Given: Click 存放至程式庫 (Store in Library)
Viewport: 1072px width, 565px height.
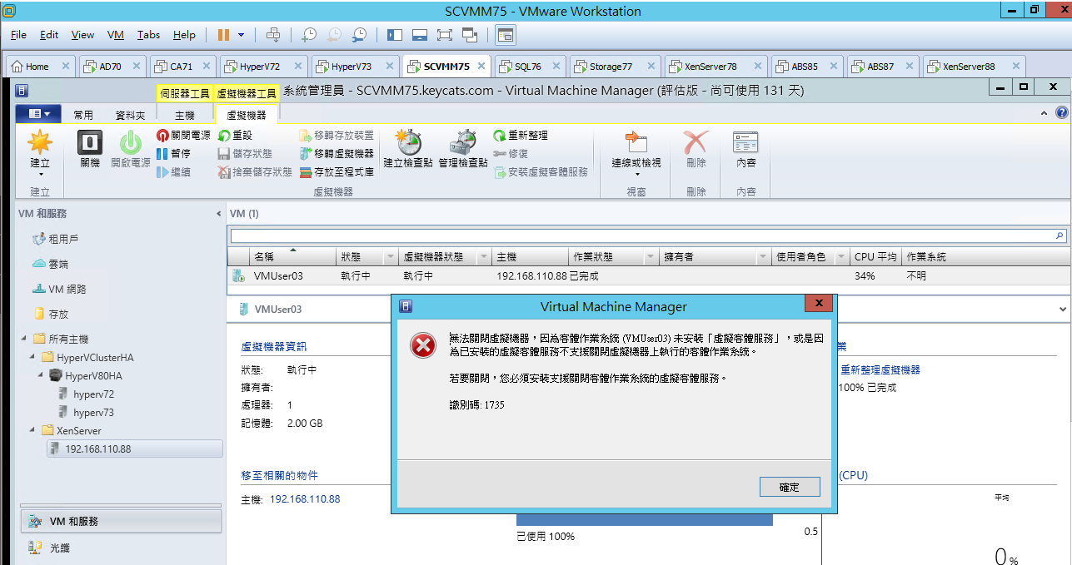Looking at the screenshot, I should 337,171.
